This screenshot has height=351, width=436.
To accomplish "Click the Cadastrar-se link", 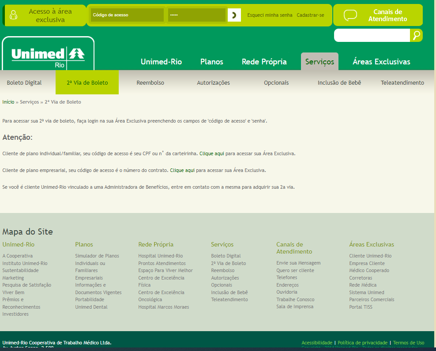I will [x=310, y=15].
